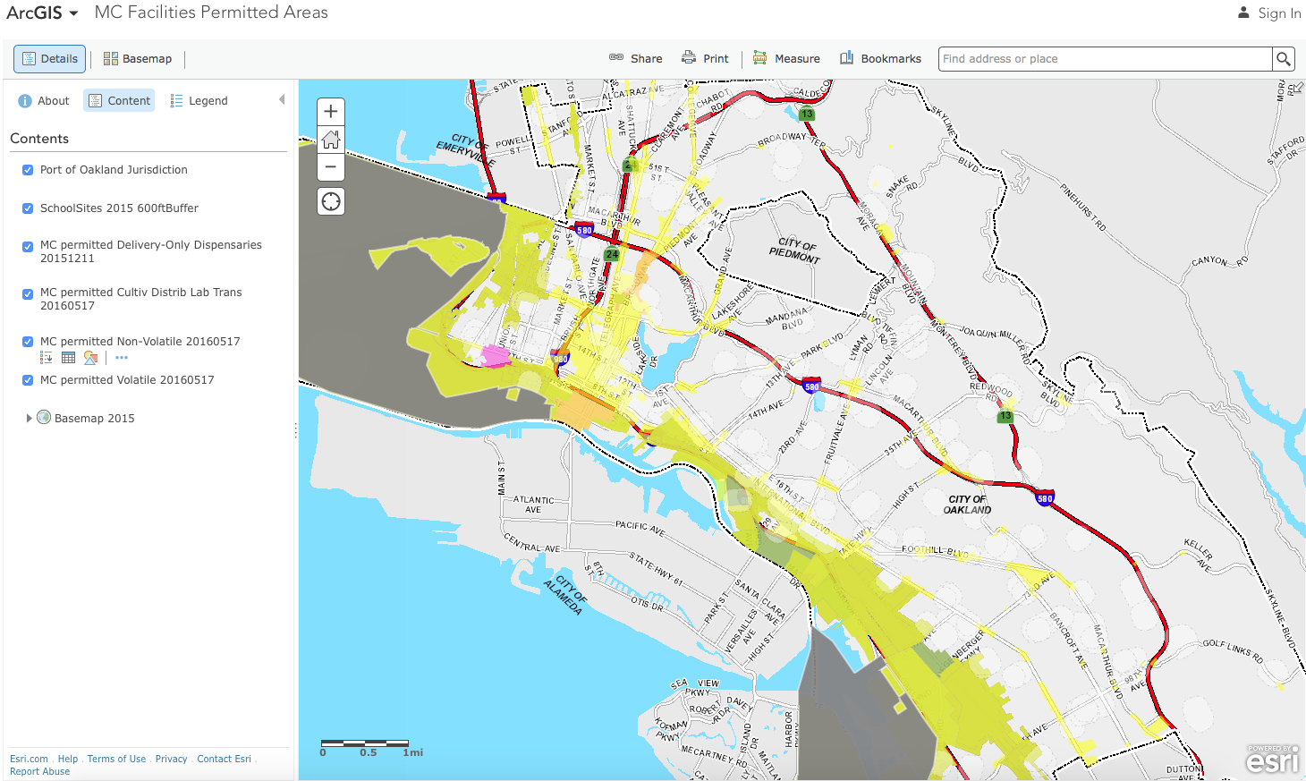Screen dimensions: 1306x781
Task: Open the About tab
Action: pyautogui.click(x=43, y=100)
